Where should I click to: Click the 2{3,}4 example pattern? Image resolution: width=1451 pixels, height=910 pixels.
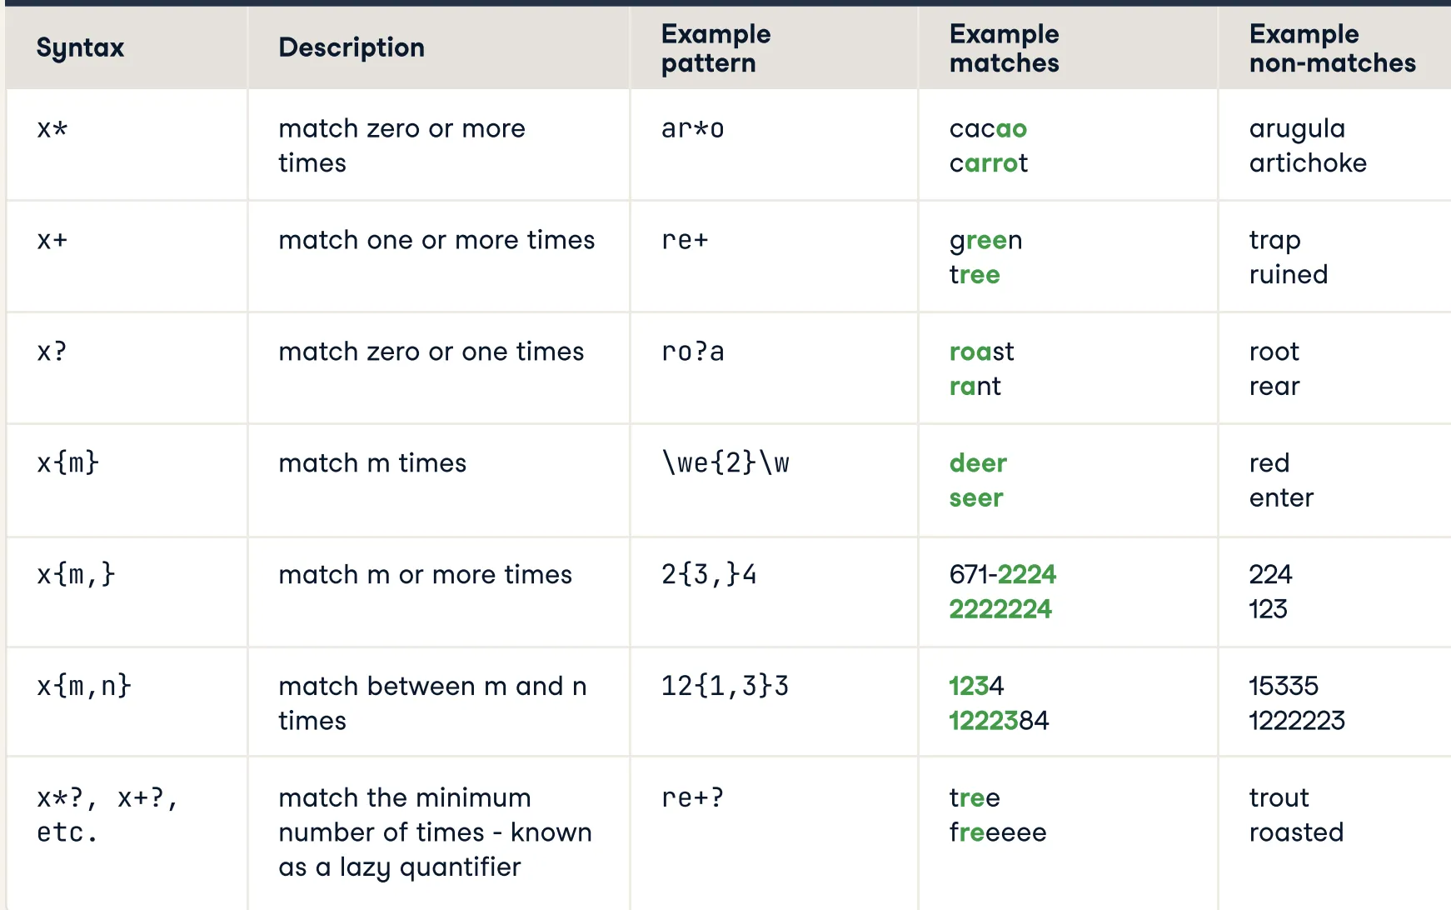point(709,575)
